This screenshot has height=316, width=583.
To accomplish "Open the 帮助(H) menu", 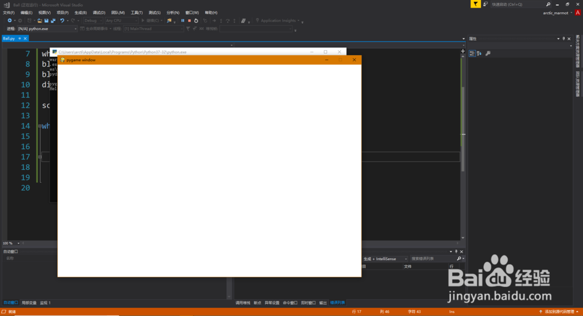I will click(x=211, y=13).
